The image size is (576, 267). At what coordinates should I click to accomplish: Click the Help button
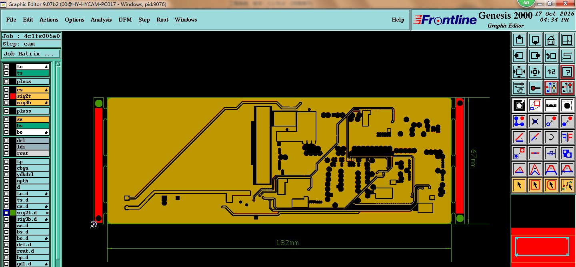tap(398, 20)
